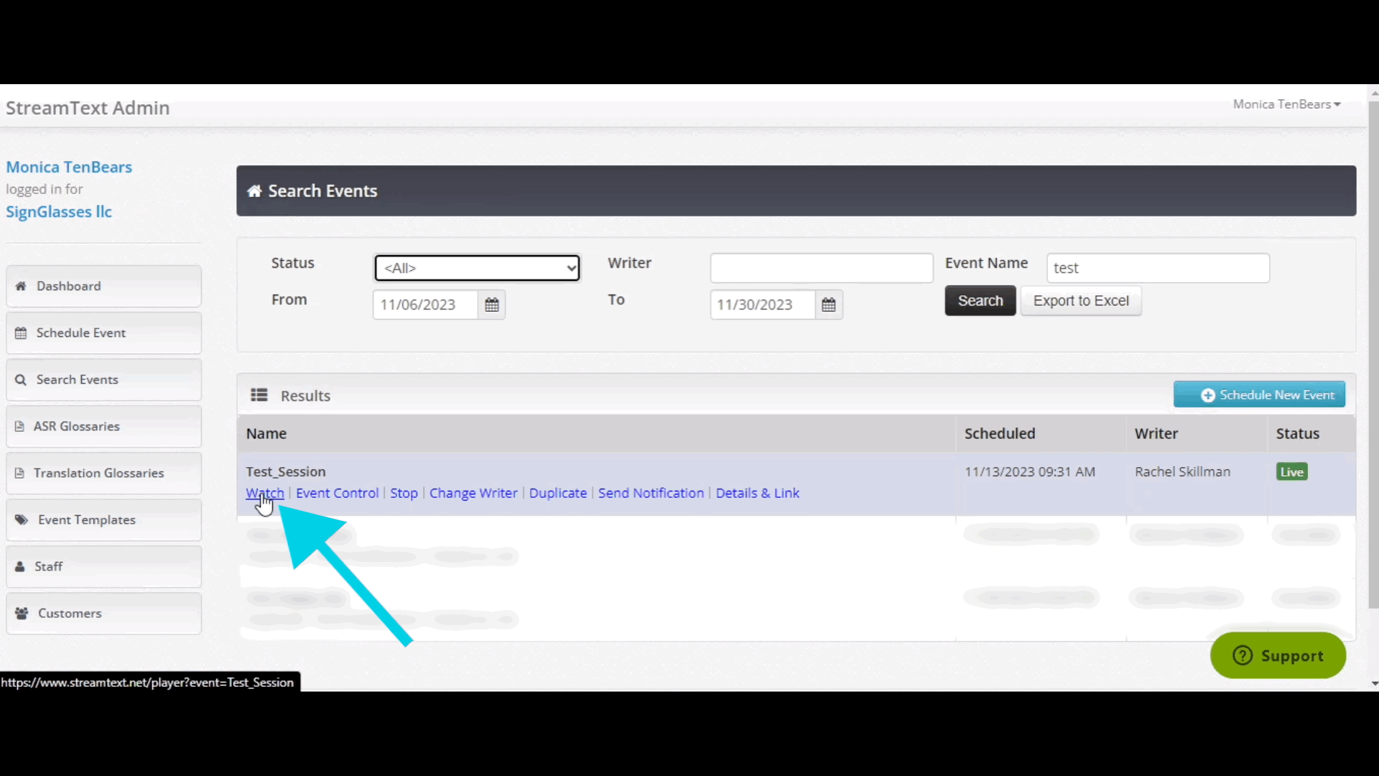The height and width of the screenshot is (776, 1379).
Task: Click the Live status badge
Action: click(x=1291, y=471)
